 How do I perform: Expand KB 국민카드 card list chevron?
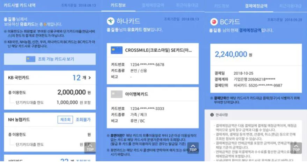pyautogui.click(x=89, y=78)
